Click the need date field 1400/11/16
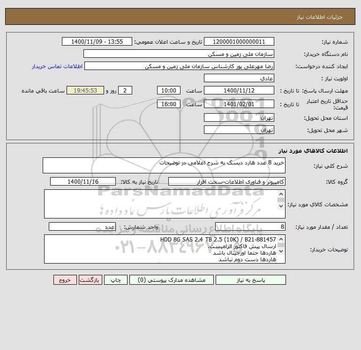The image size is (361, 350). pyautogui.click(x=83, y=181)
